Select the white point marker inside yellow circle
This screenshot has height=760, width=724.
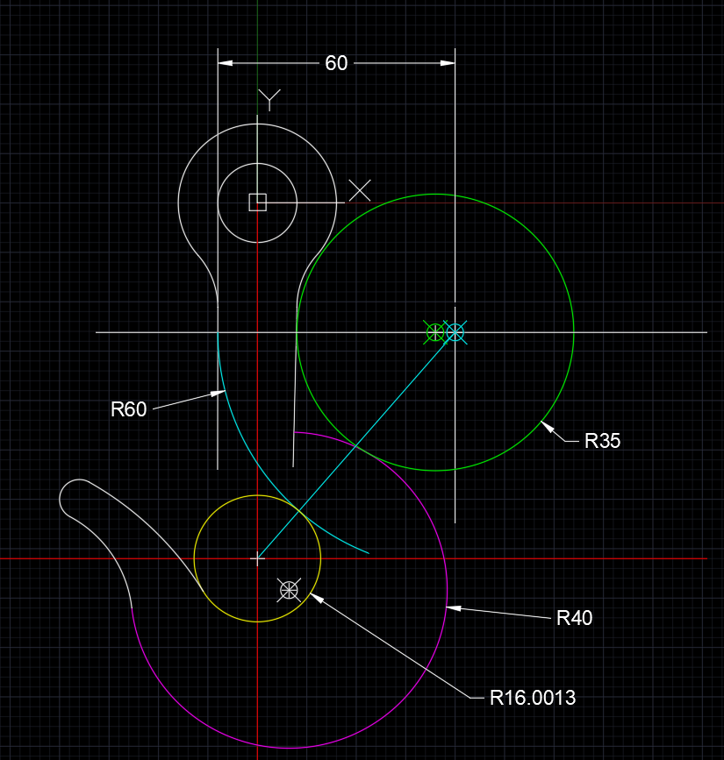pyautogui.click(x=290, y=590)
